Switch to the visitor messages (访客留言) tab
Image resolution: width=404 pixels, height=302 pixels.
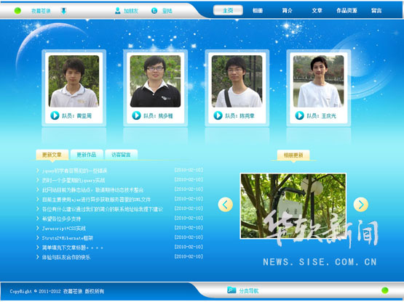pos(121,155)
